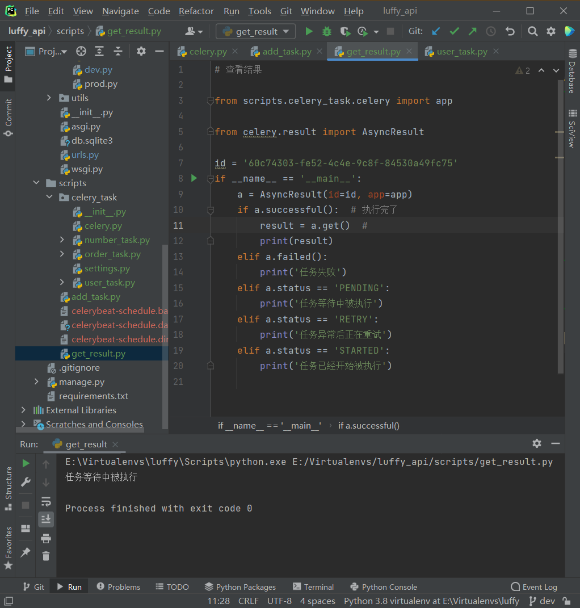
Task: Toggle scroll to end in Run console
Action: click(46, 518)
